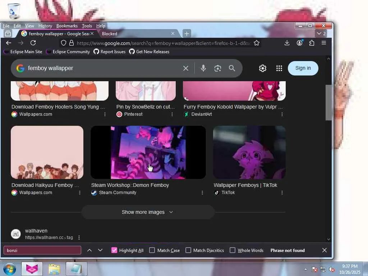Viewport: 368px width, 276px height.
Task: Open the Windows Start menu
Action: click(x=10, y=269)
